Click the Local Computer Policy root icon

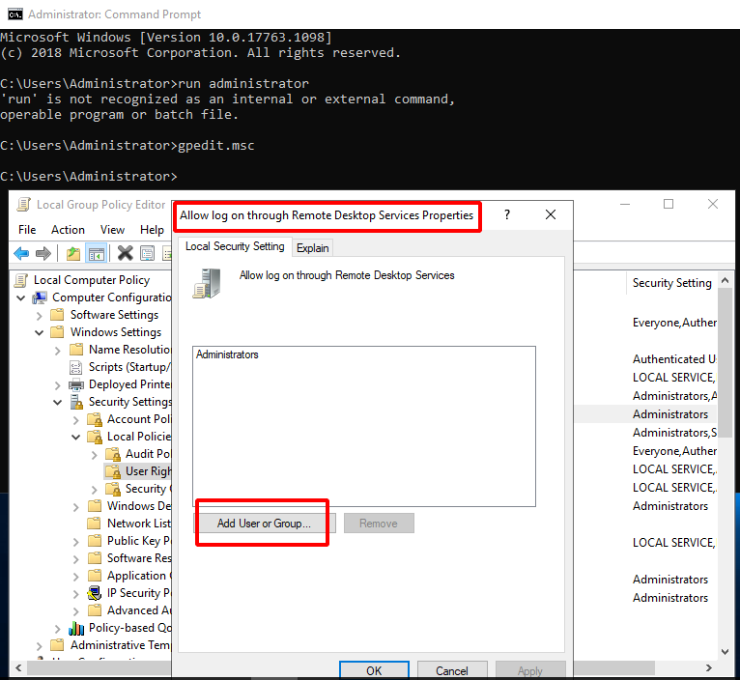pos(21,280)
